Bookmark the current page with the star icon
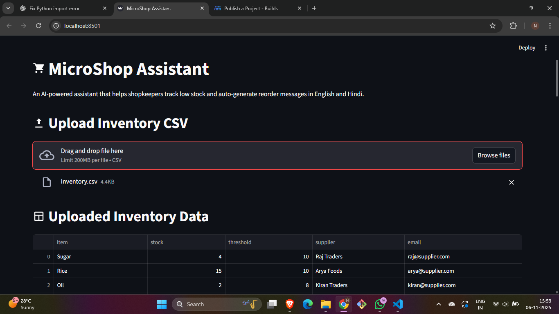The height and width of the screenshot is (314, 559). click(493, 25)
